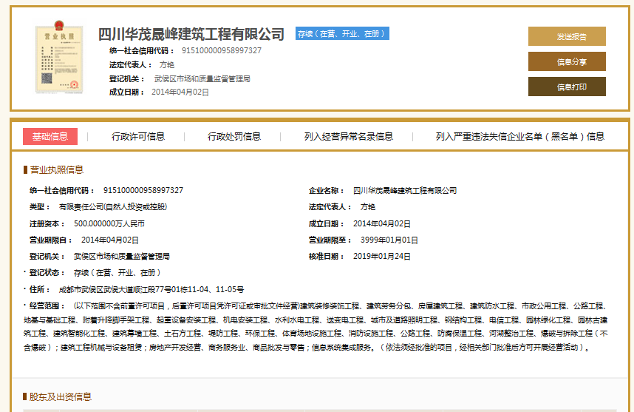
Task: Open the 列入经营异常名录信息 tab
Action: pos(349,136)
